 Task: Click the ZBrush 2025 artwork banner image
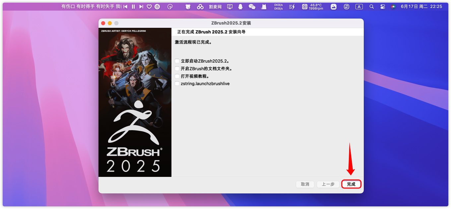[x=135, y=102]
